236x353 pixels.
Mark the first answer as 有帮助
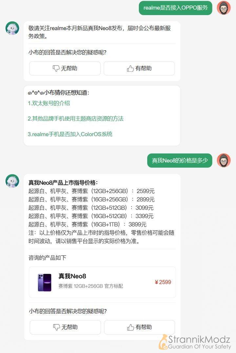[x=139, y=68]
